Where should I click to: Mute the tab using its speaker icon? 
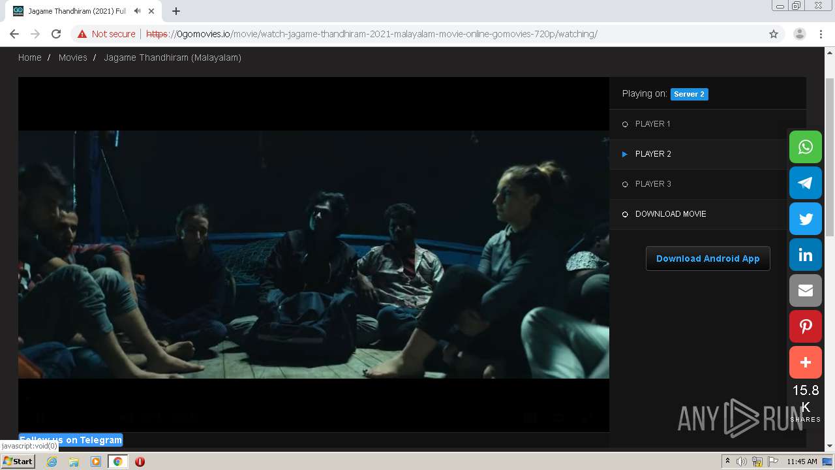click(137, 11)
